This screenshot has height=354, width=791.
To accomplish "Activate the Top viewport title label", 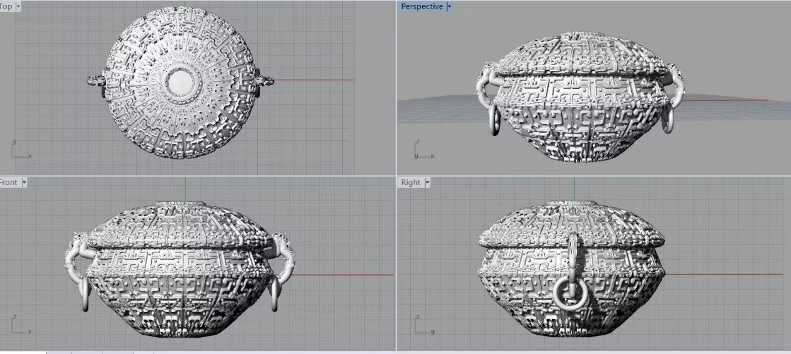I will [x=6, y=6].
